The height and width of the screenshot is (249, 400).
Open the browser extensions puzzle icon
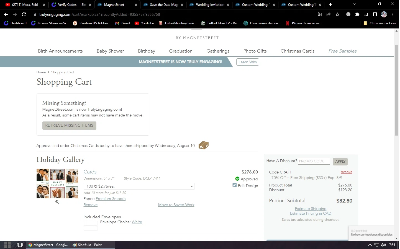[357, 14]
